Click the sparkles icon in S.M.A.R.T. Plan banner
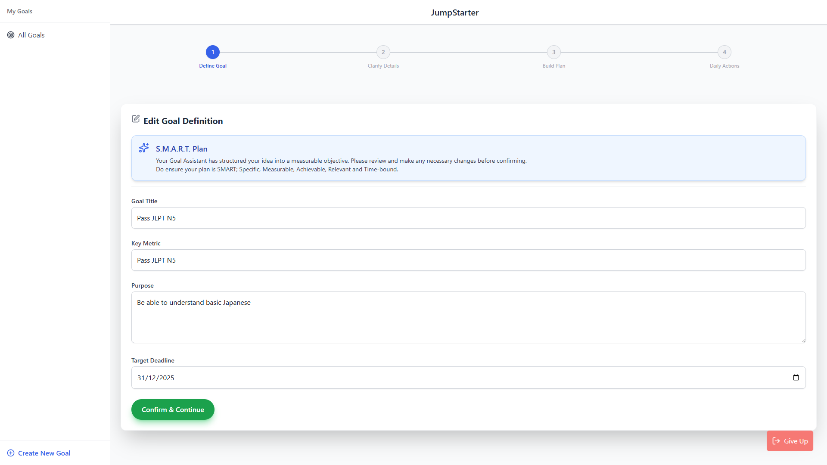 tap(144, 148)
